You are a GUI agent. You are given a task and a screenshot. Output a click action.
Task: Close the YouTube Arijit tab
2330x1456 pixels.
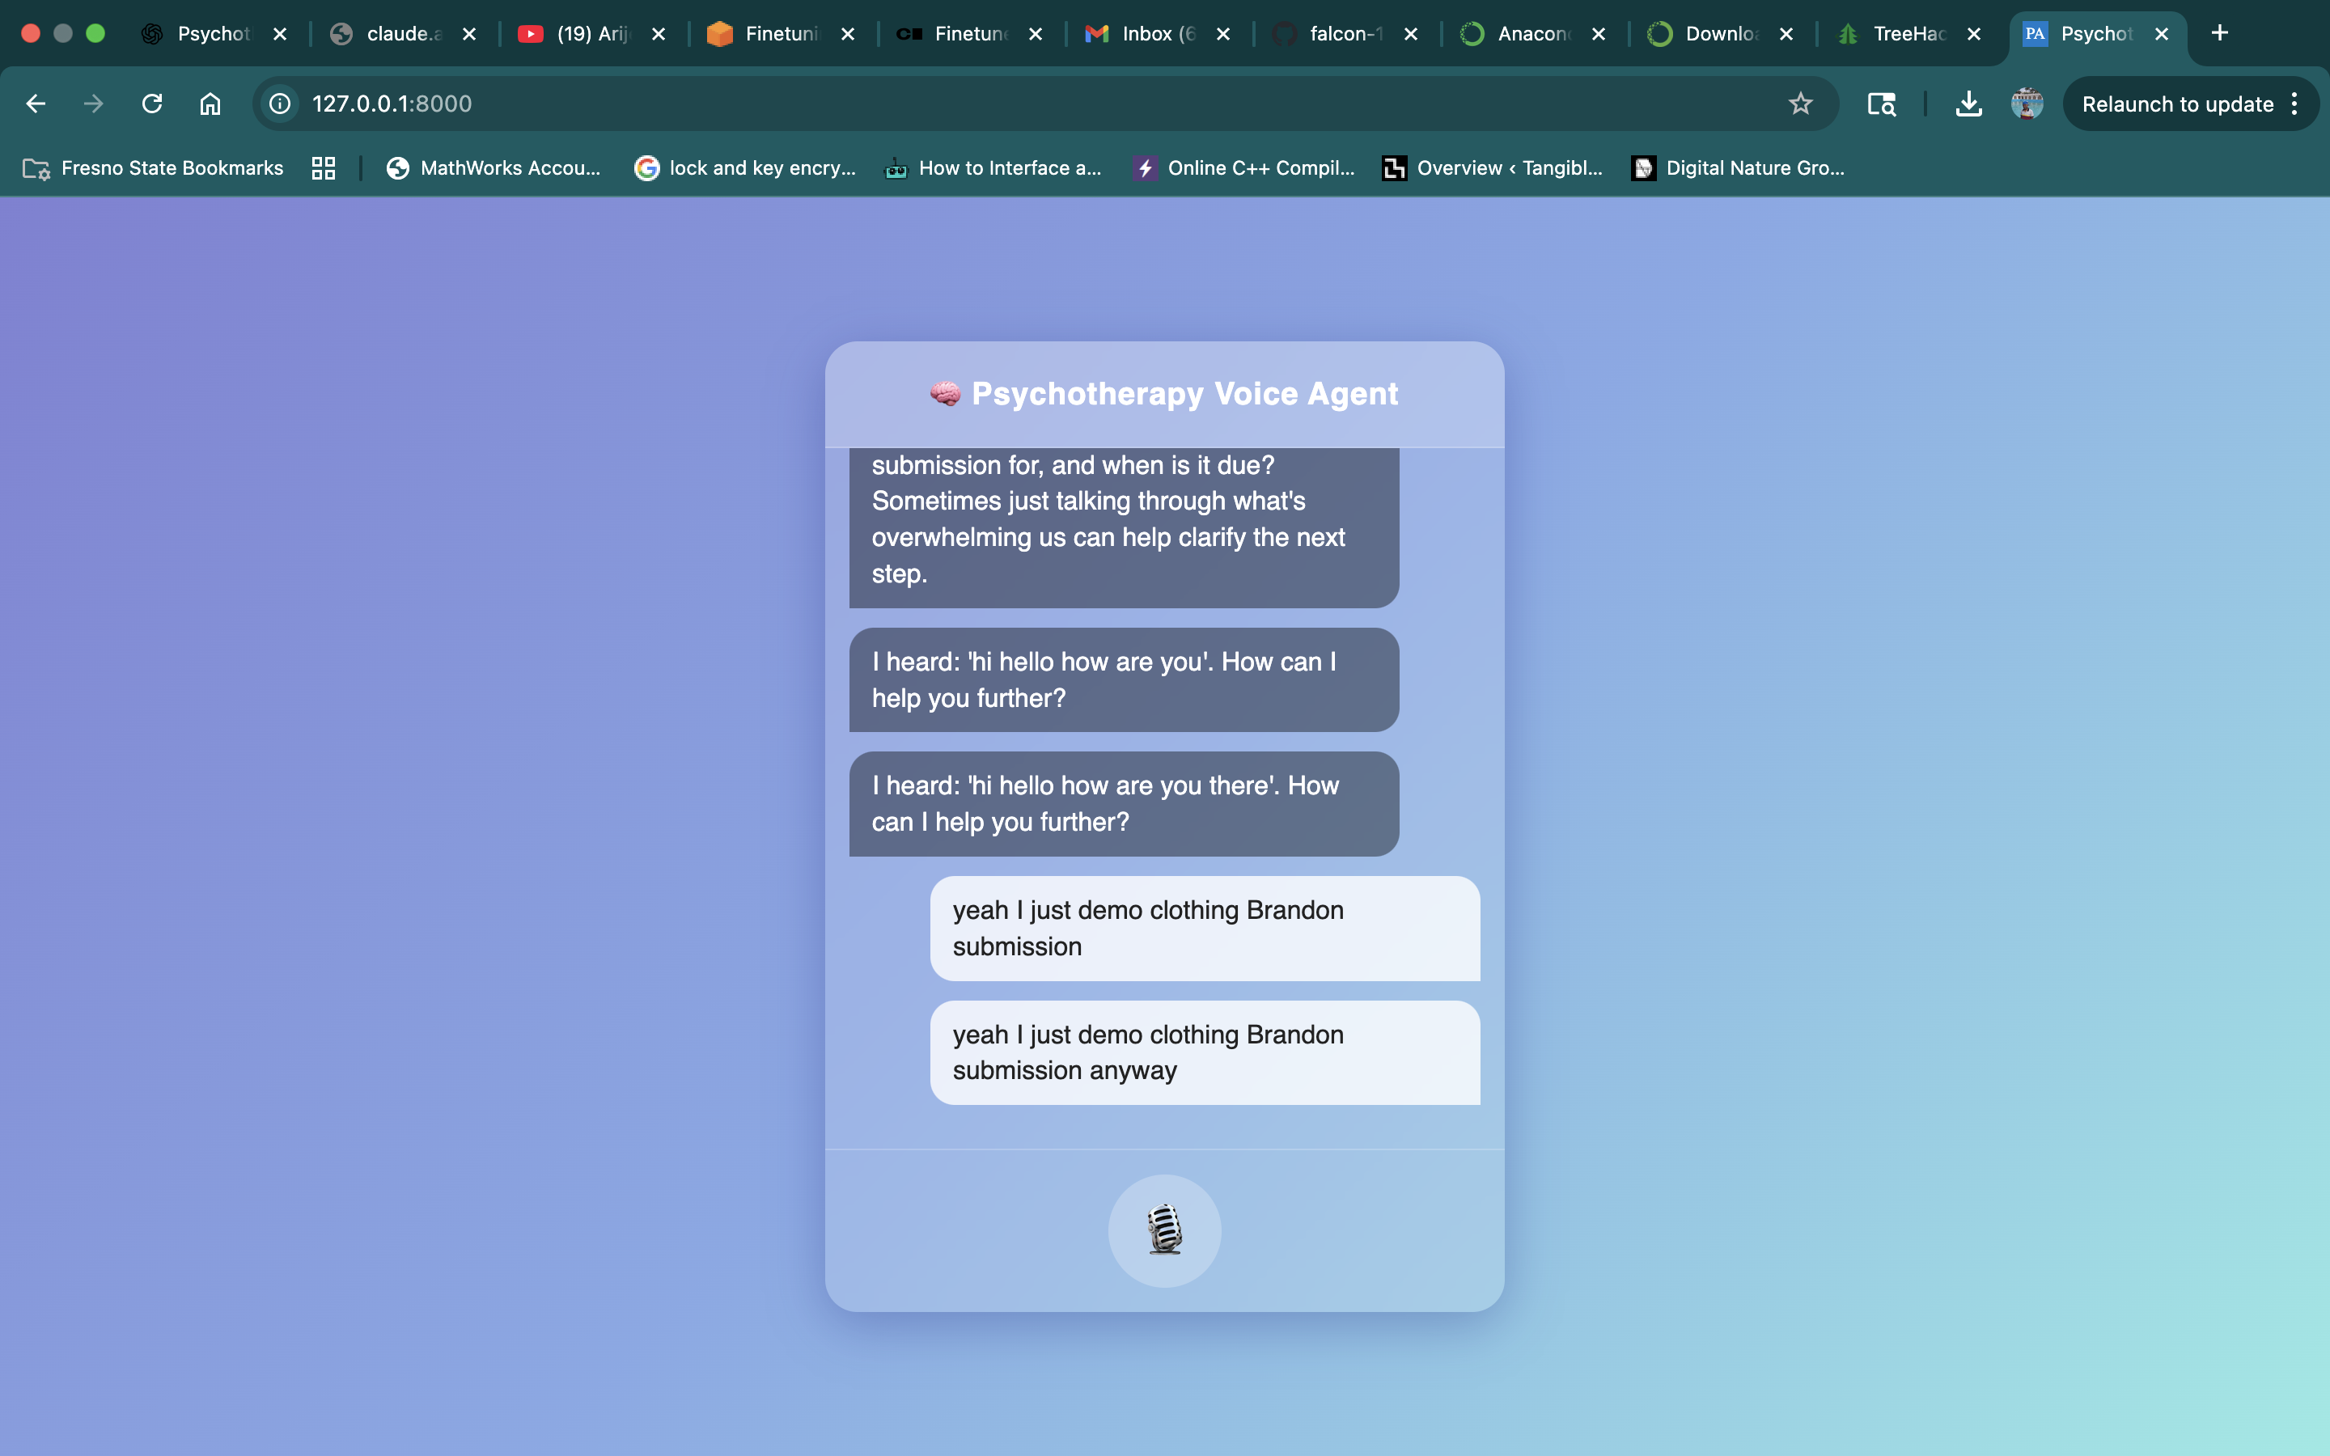[x=659, y=34]
